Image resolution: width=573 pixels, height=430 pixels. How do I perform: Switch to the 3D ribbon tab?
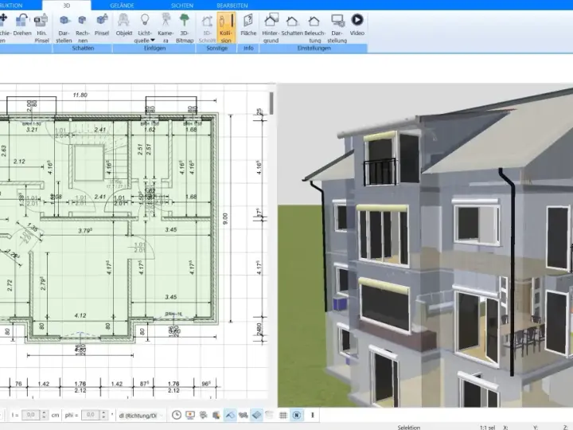67,5
